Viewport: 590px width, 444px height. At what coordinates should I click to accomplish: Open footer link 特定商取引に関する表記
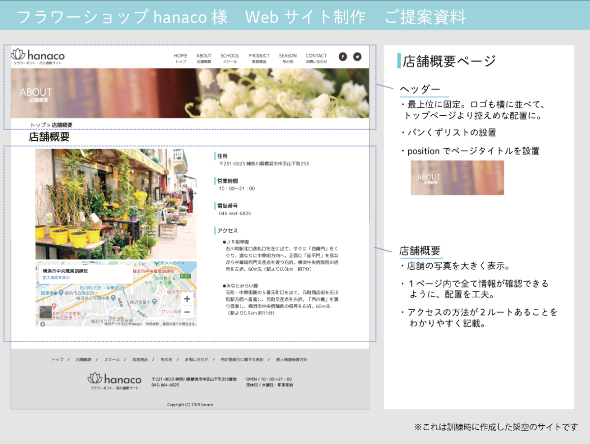point(242,360)
